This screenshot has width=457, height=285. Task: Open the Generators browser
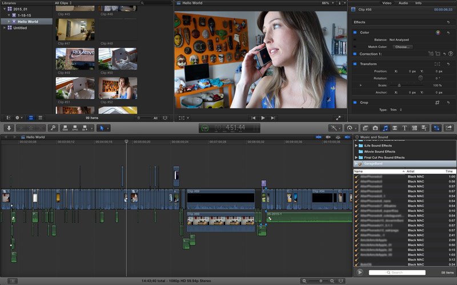[x=414, y=128]
